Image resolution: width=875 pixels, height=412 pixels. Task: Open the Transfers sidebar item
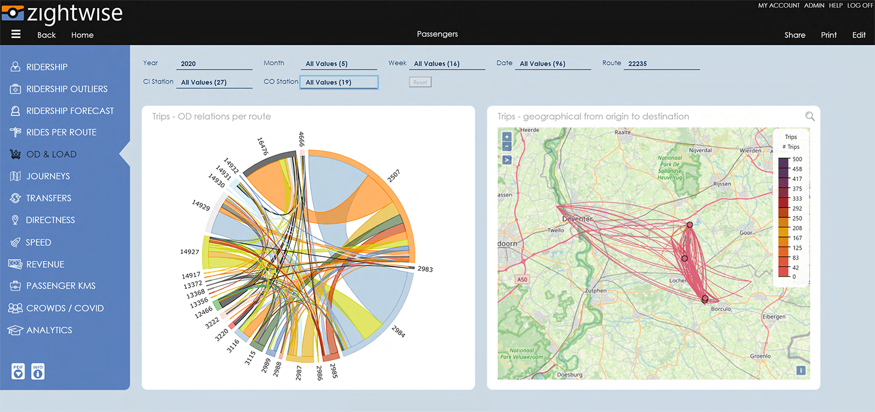(48, 198)
